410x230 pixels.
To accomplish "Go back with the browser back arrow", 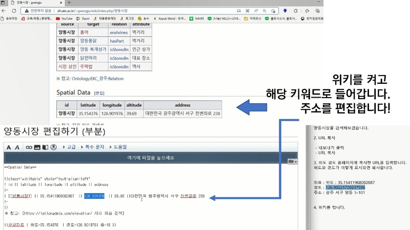I will coord(4,11).
